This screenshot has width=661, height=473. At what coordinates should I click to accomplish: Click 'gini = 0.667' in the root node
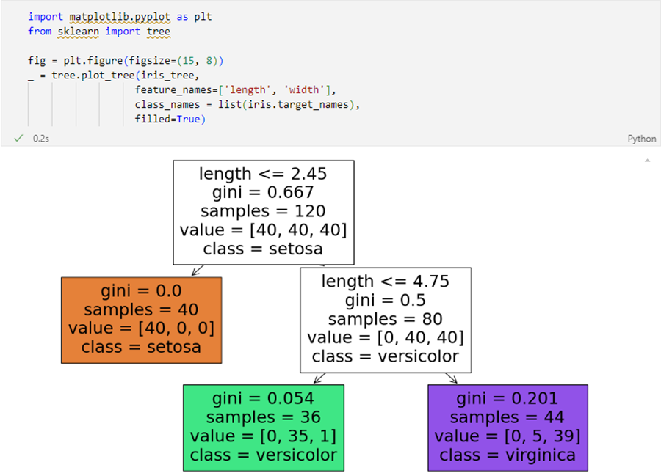click(263, 192)
